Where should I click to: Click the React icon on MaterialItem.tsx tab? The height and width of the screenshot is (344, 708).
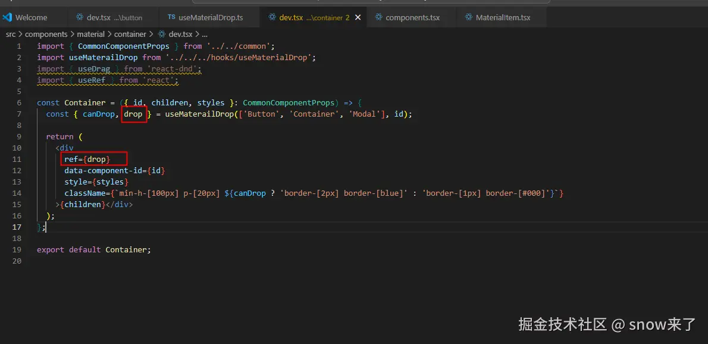468,18
